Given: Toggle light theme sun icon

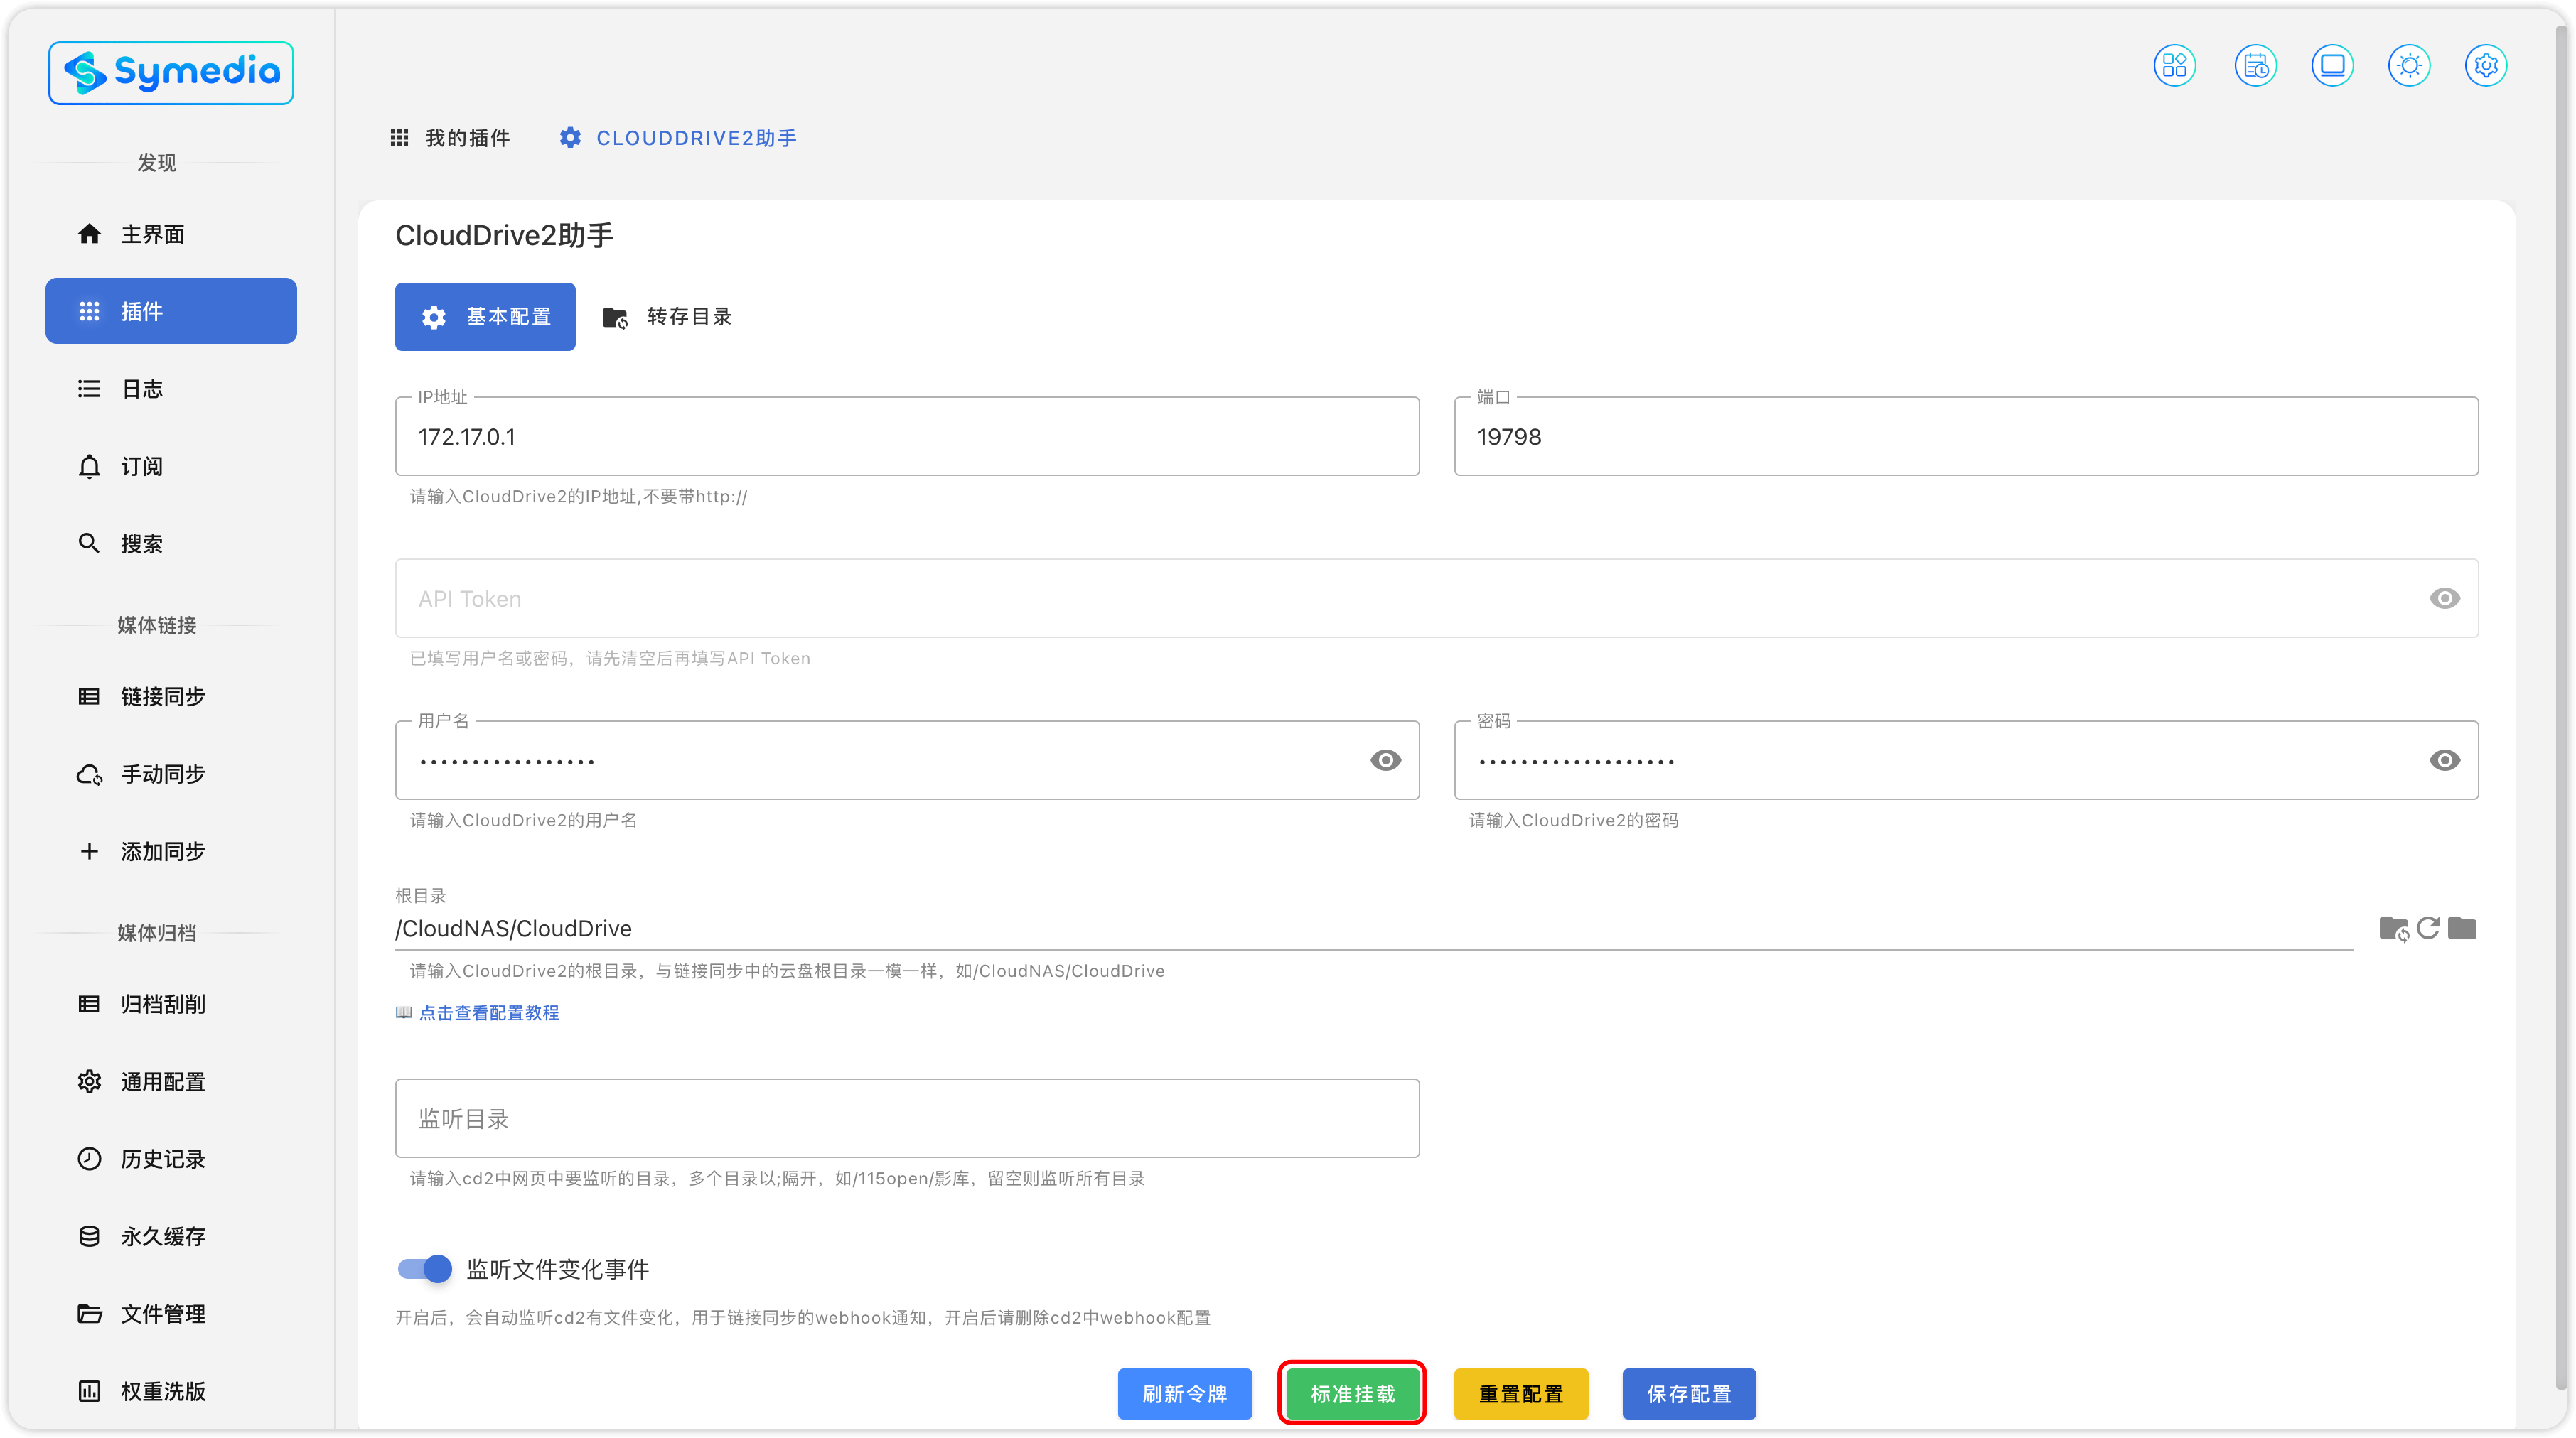Looking at the screenshot, I should click(2409, 66).
